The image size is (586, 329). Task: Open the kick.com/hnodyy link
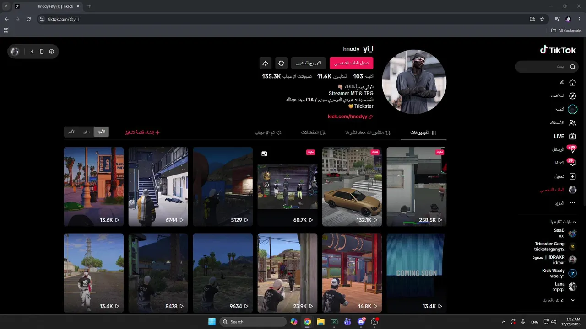(x=350, y=117)
